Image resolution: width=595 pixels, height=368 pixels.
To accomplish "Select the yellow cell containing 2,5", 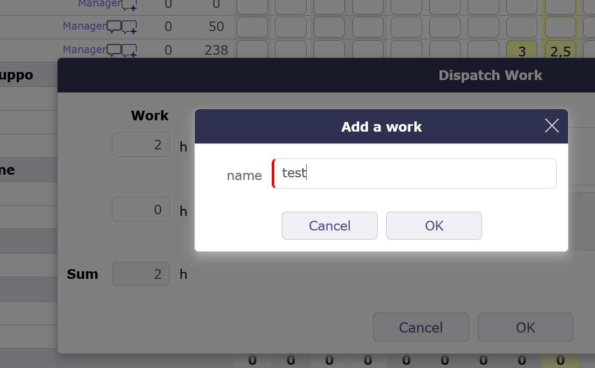I will click(x=560, y=52).
